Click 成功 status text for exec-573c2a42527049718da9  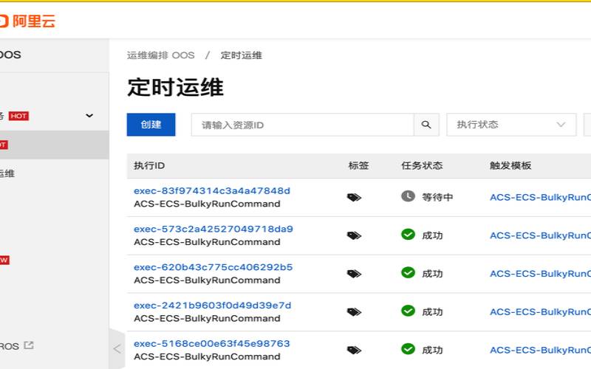pos(432,235)
